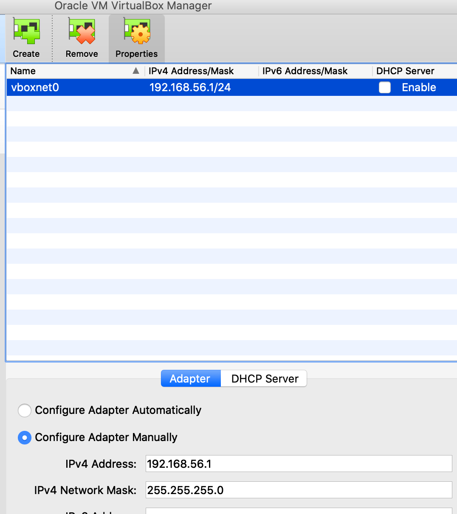Click the Properties icon in the toolbar
Image resolution: width=457 pixels, height=514 pixels.
136,31
